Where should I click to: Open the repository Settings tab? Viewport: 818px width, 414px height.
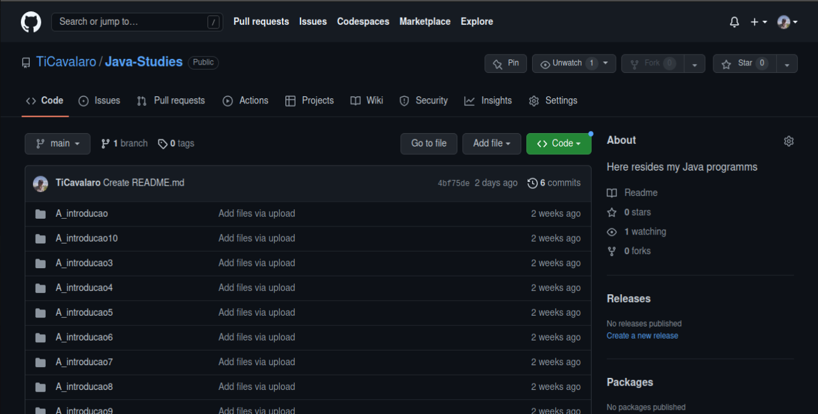pyautogui.click(x=553, y=101)
